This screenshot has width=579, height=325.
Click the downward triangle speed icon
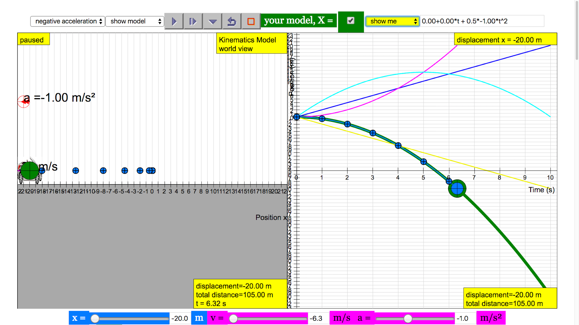point(212,21)
